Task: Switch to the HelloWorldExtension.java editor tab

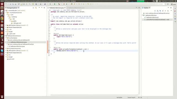Action: pos(76,8)
